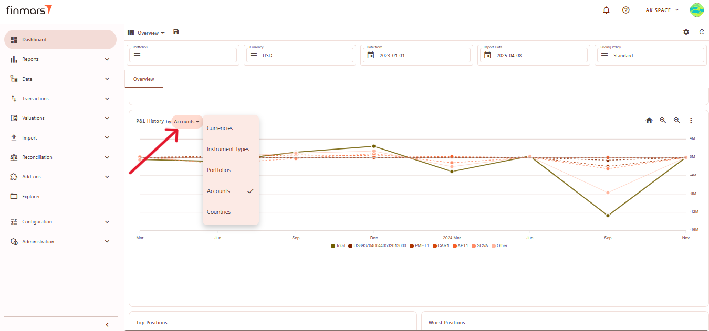Open the help question mark icon
Image resolution: width=709 pixels, height=331 pixels.
(x=625, y=10)
